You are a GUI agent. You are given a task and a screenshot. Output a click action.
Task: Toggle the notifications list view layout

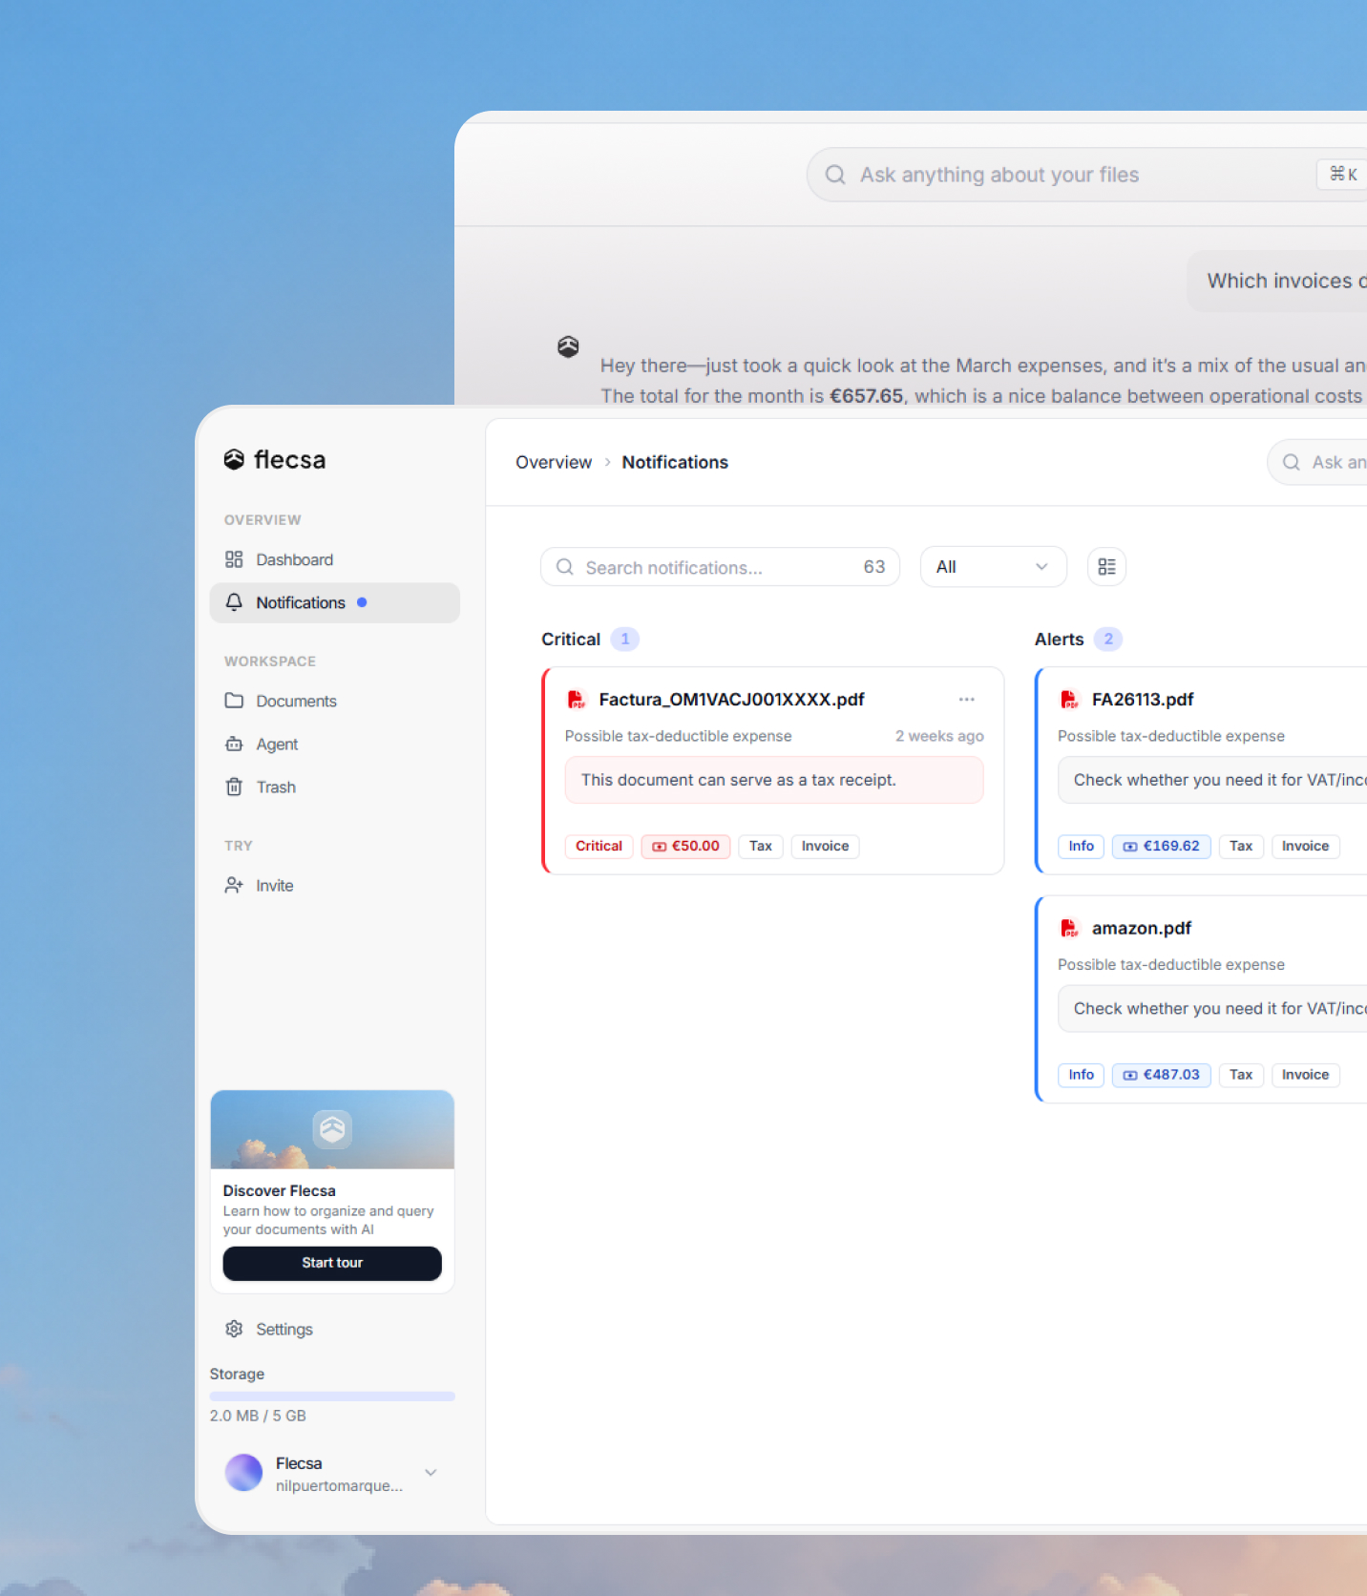[x=1106, y=567]
